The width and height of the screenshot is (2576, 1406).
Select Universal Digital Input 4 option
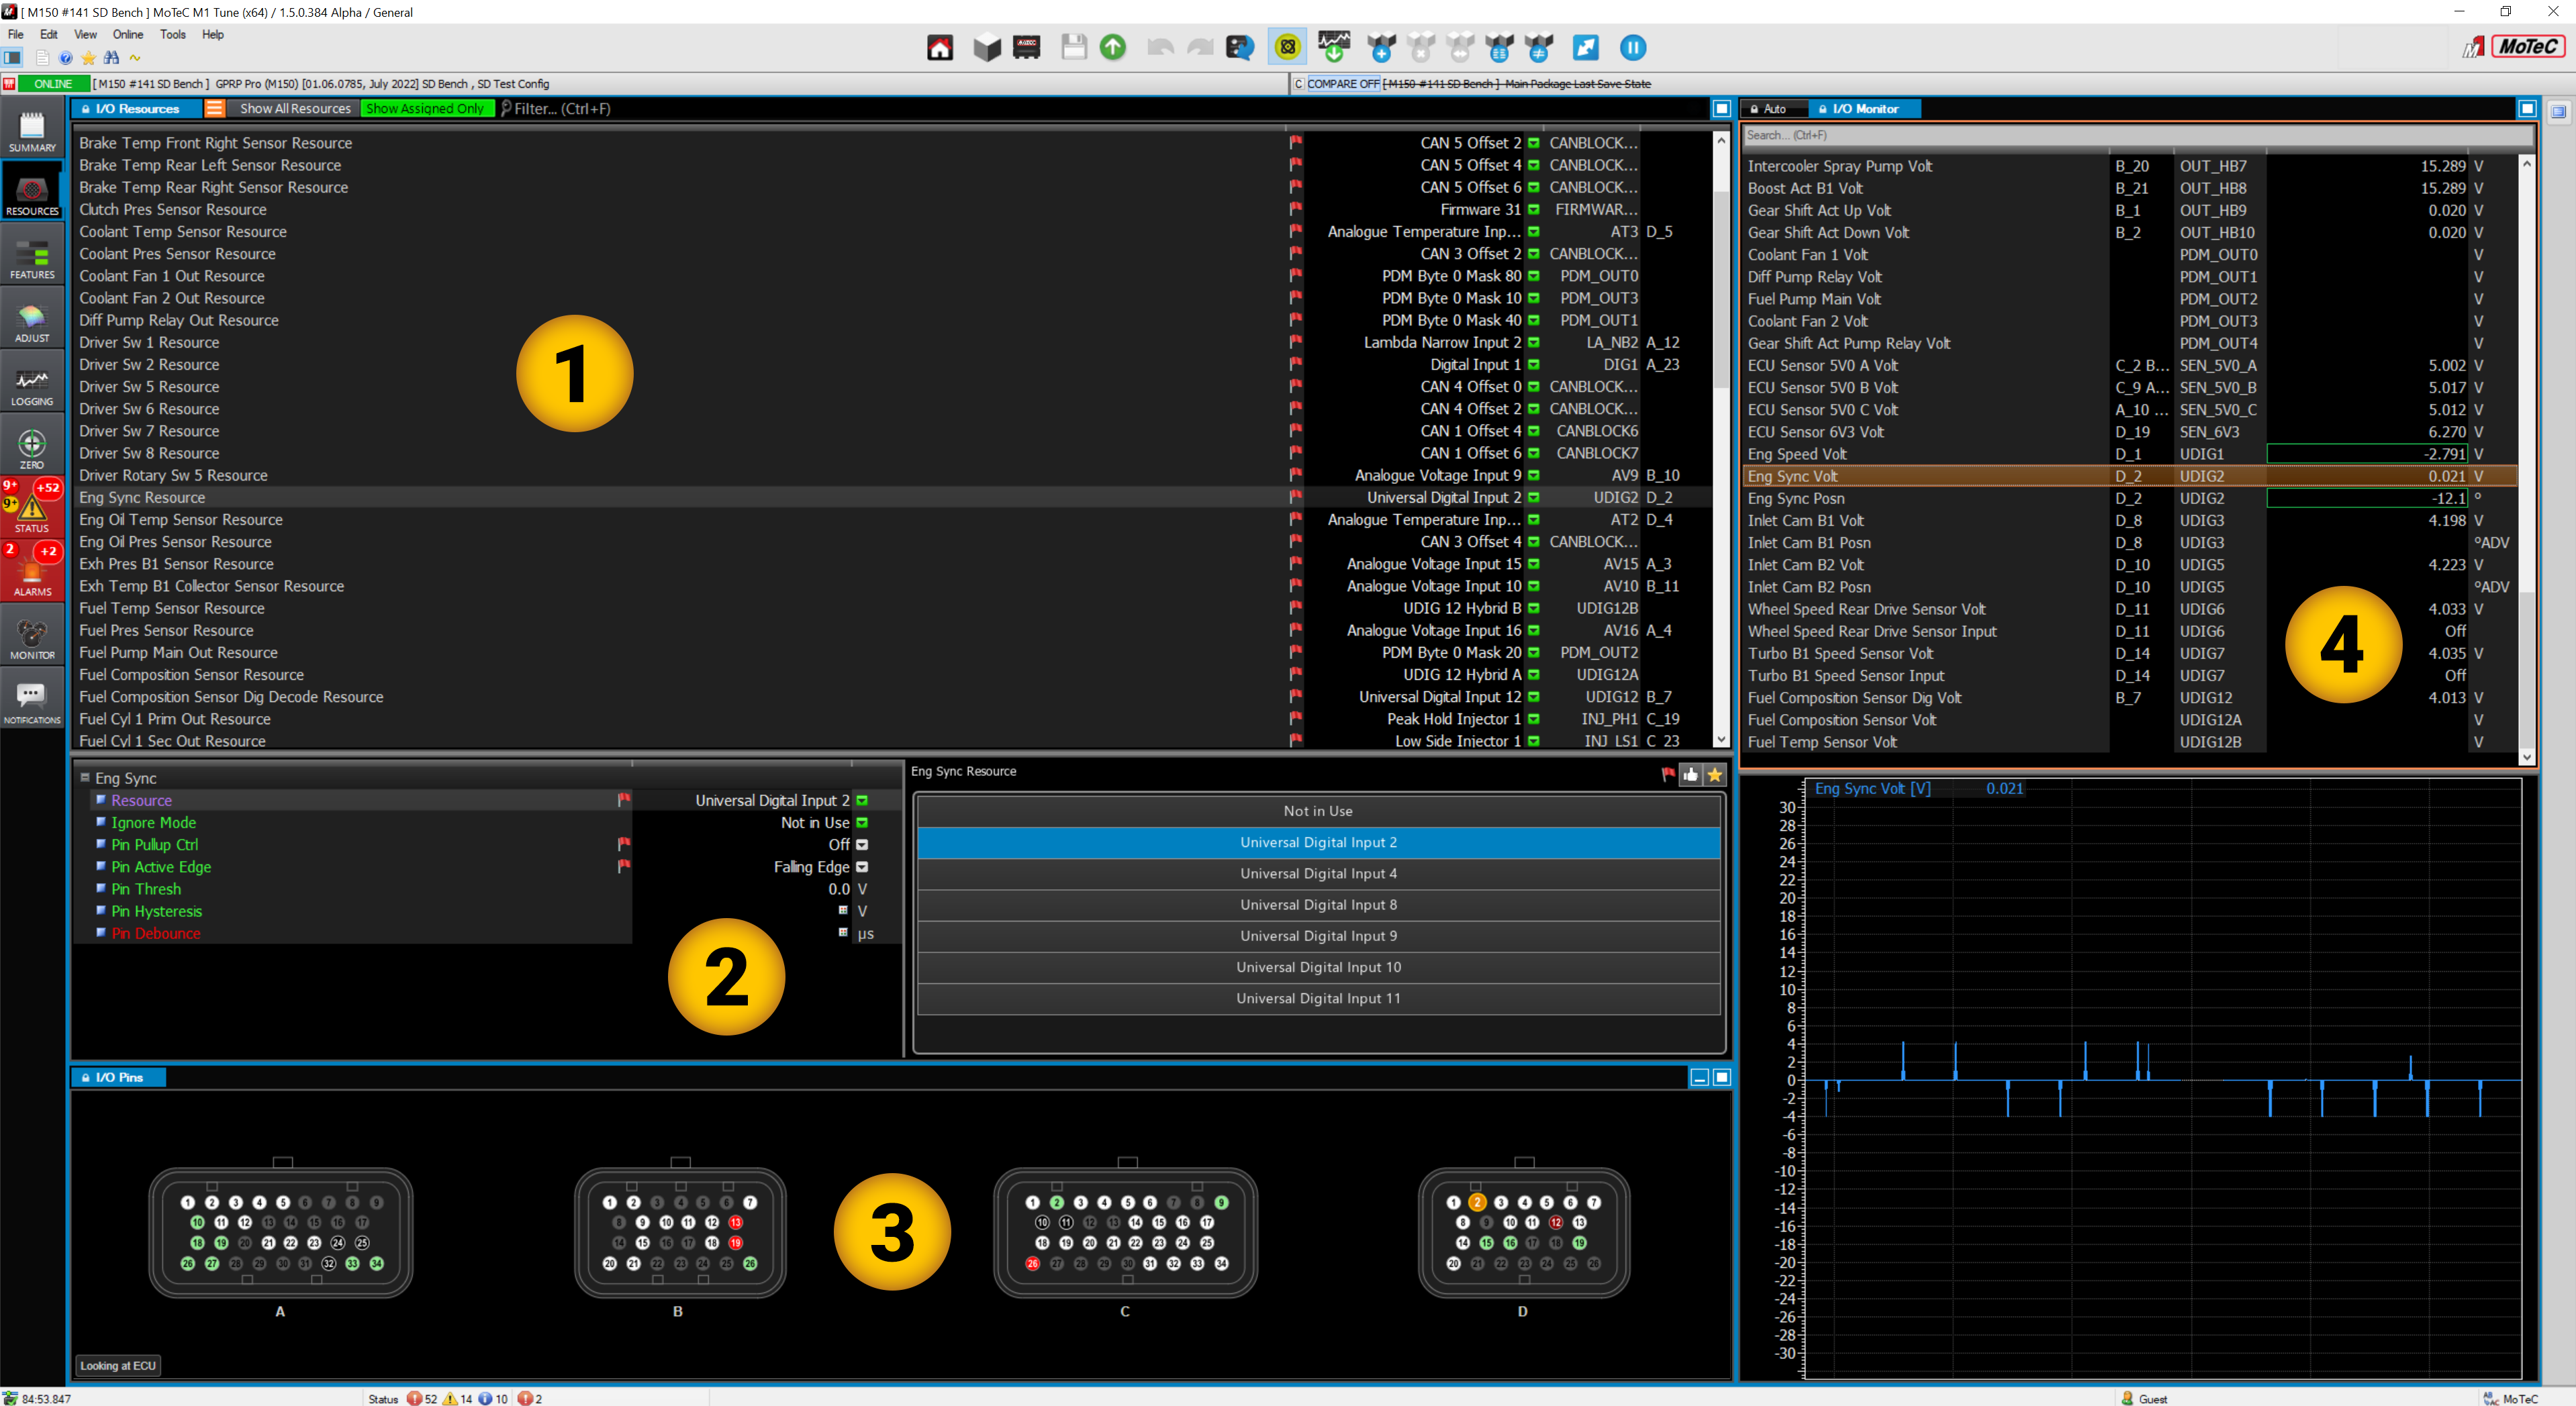click(1317, 873)
